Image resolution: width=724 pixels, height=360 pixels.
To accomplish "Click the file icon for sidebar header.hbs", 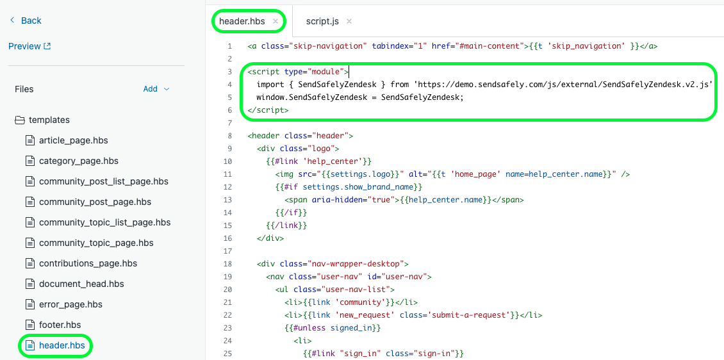I will tap(30, 345).
